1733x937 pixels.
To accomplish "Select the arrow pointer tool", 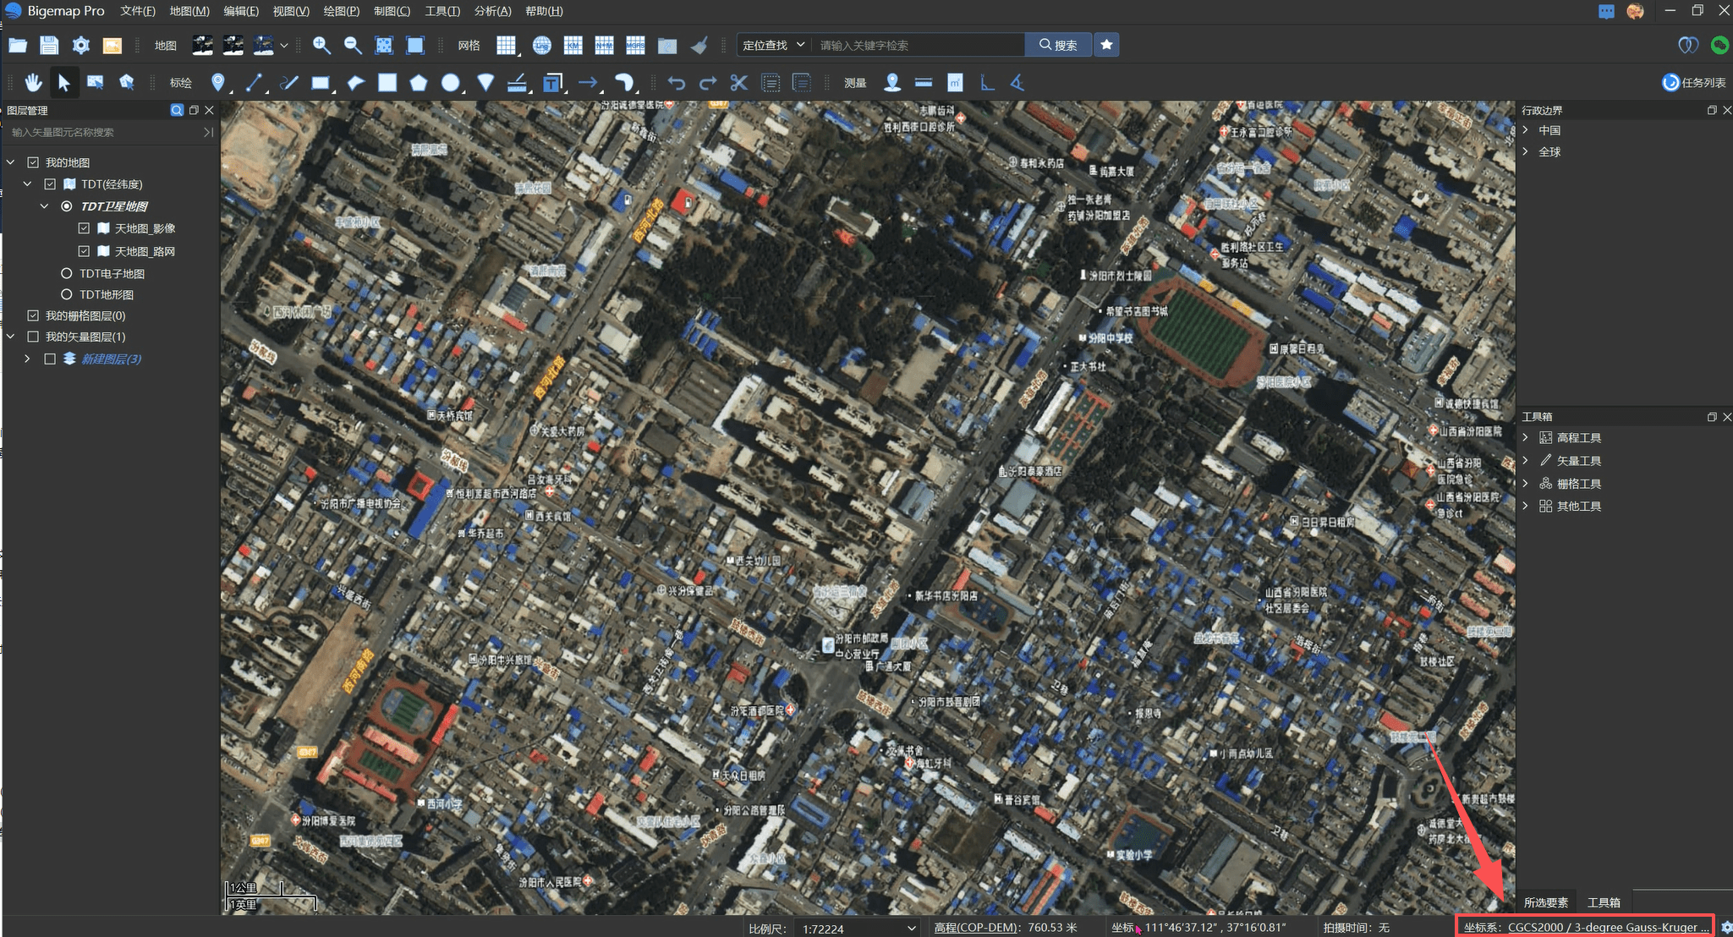I will pyautogui.click(x=64, y=83).
